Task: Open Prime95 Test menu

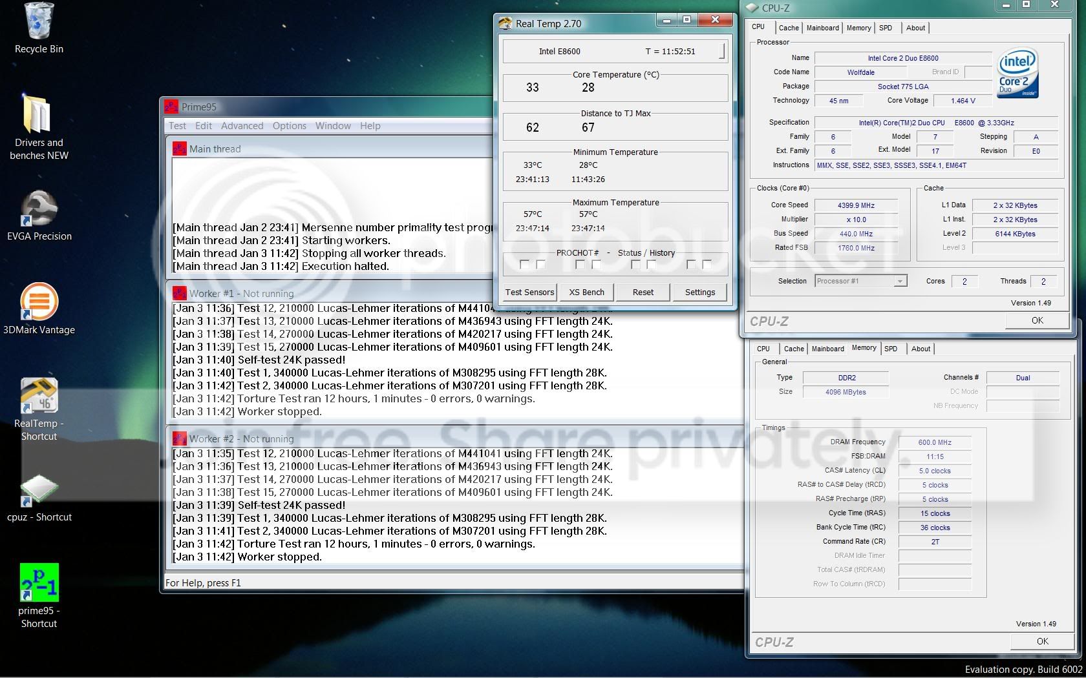Action: [x=177, y=126]
